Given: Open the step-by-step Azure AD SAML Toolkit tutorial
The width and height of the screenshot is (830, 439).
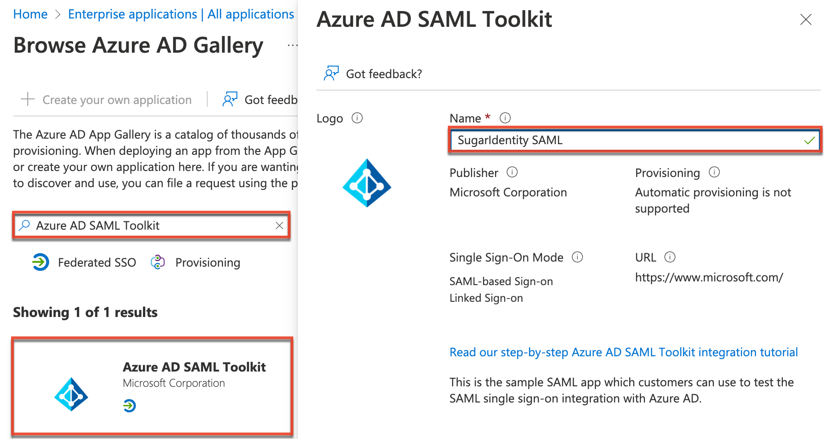Looking at the screenshot, I should coord(623,352).
